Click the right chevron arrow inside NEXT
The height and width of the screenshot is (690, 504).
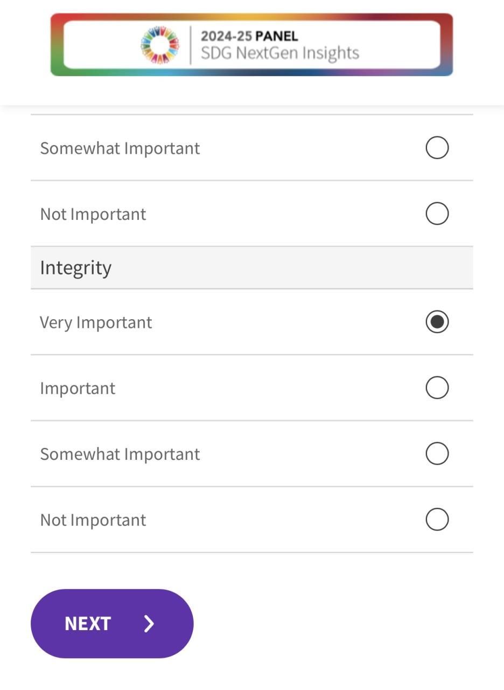[x=149, y=624]
